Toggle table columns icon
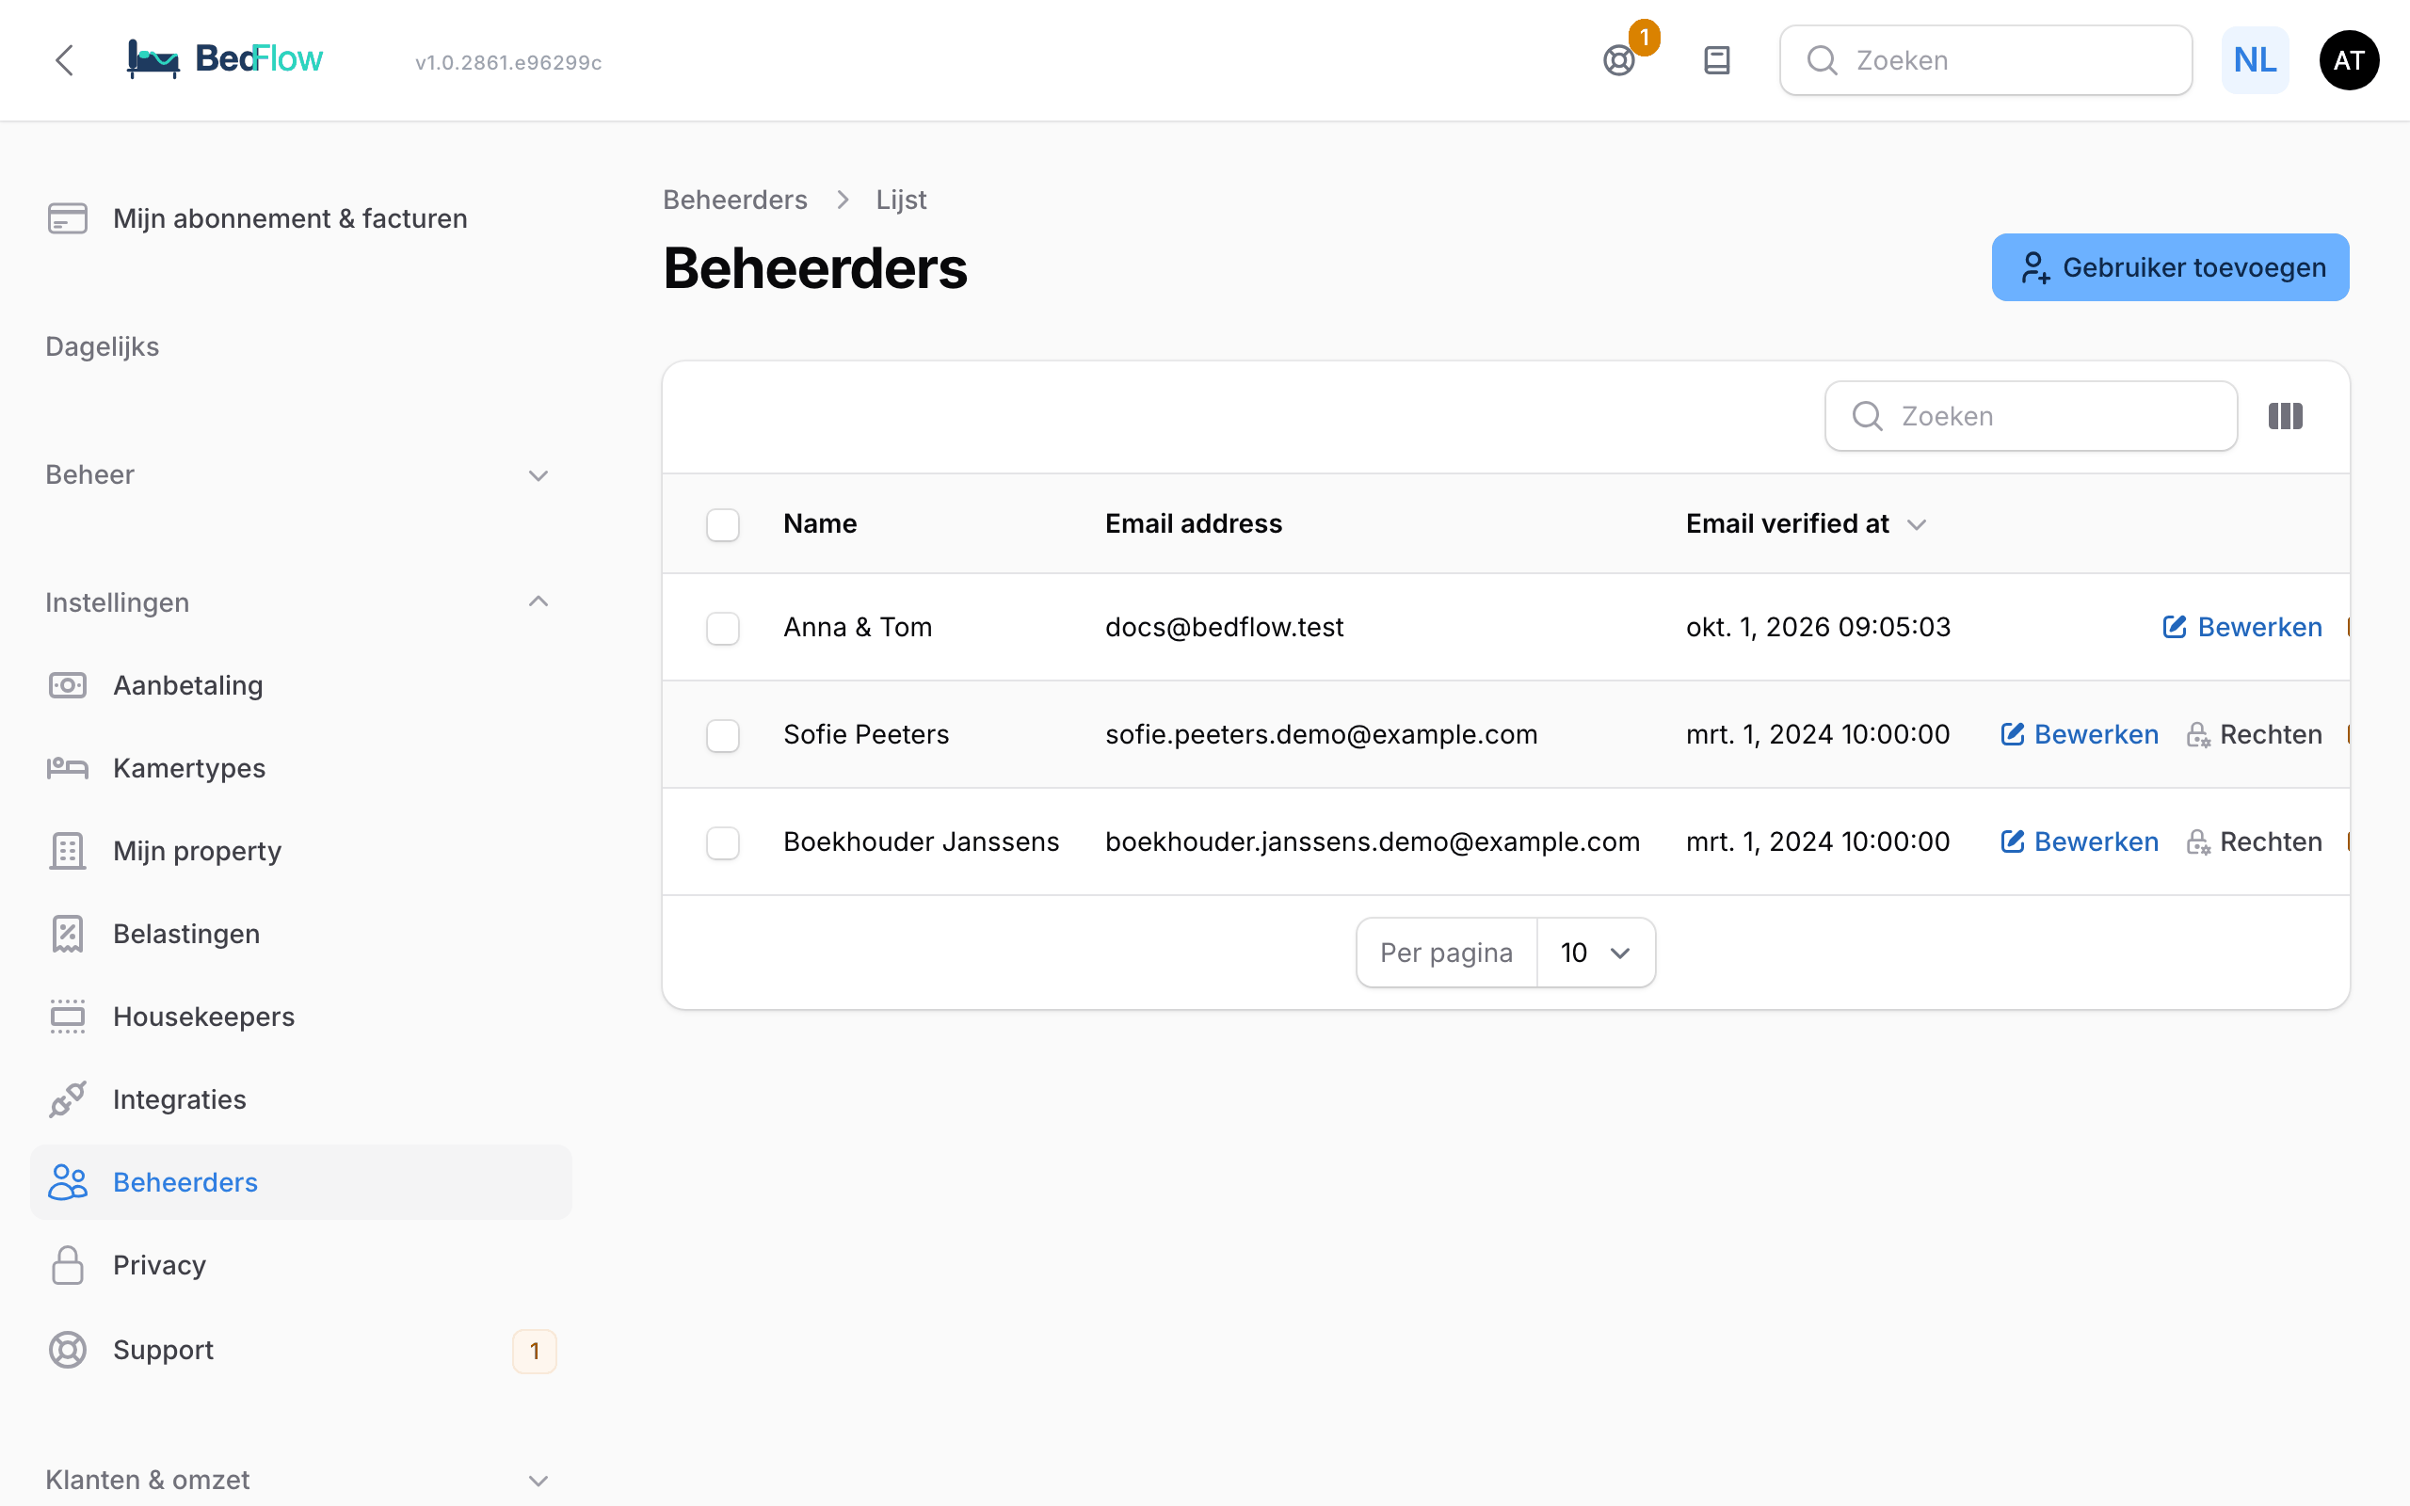2410x1506 pixels. [2286, 415]
